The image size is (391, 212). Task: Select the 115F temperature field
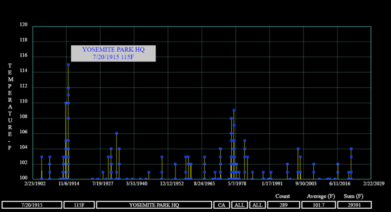(79, 205)
